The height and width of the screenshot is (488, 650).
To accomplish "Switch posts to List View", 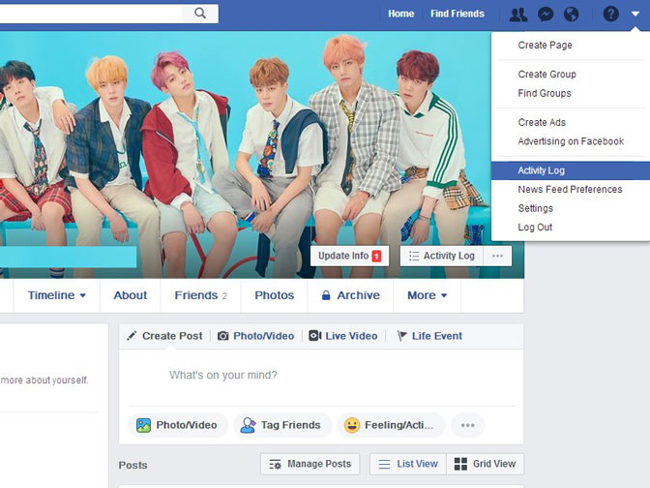I will [x=408, y=464].
